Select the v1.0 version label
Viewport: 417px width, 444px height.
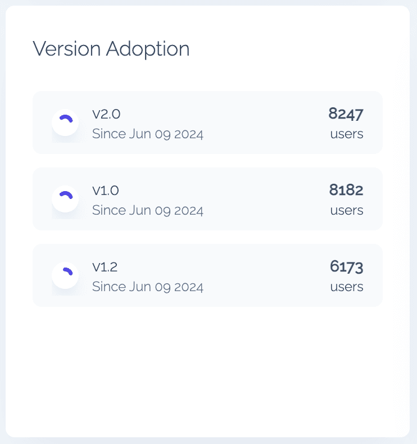tap(106, 191)
